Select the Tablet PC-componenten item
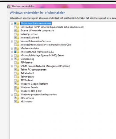Screen dimensions: 116x139 [x=34, y=70]
